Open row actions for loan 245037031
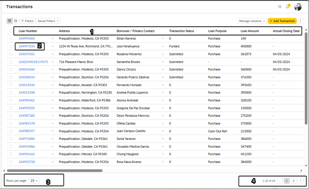 pyautogui.click(x=52, y=54)
